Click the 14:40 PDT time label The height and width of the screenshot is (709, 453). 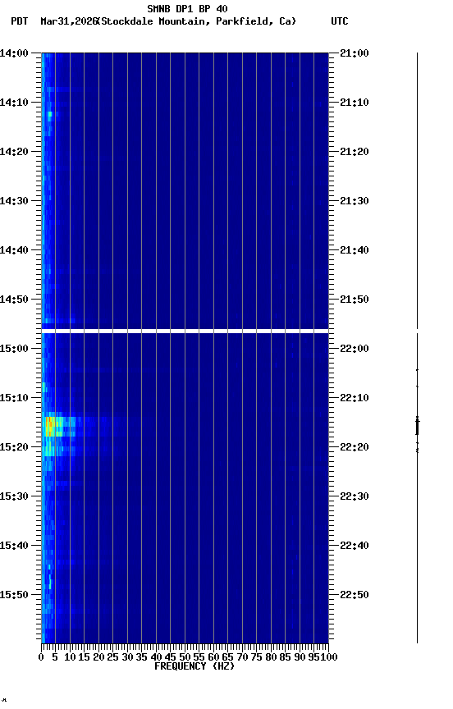point(14,250)
